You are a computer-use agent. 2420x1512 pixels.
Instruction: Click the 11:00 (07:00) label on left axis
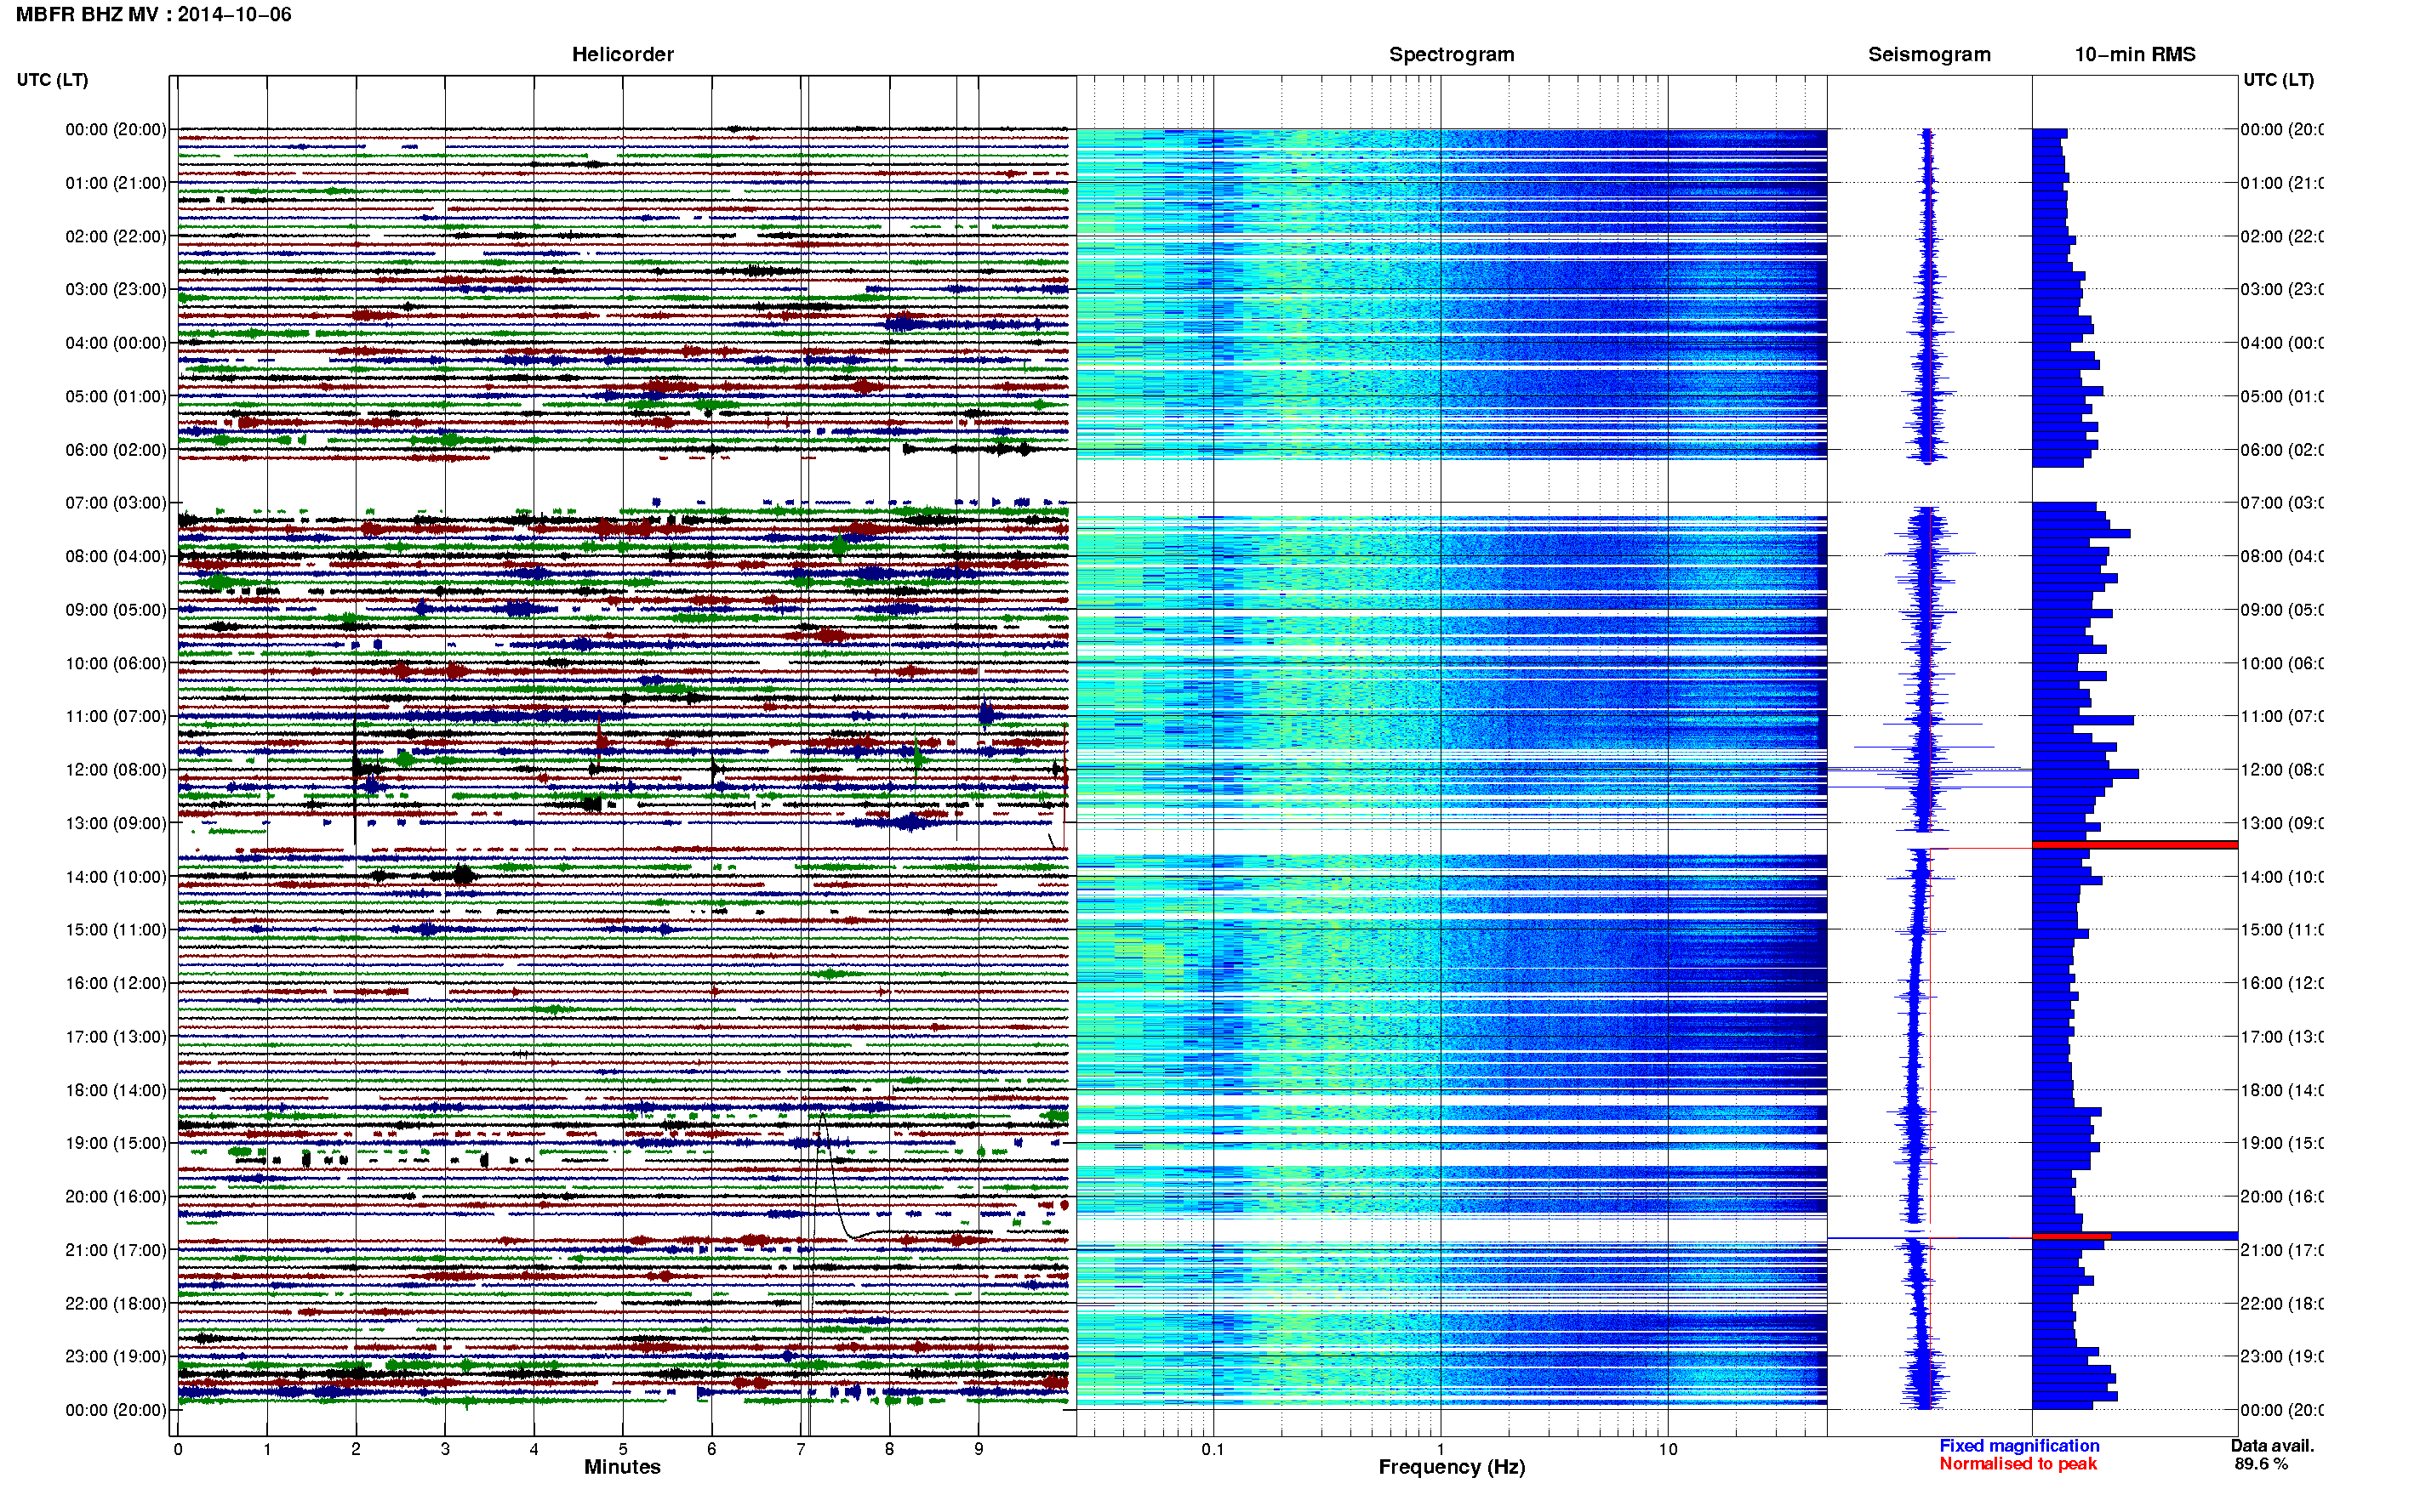click(x=116, y=717)
